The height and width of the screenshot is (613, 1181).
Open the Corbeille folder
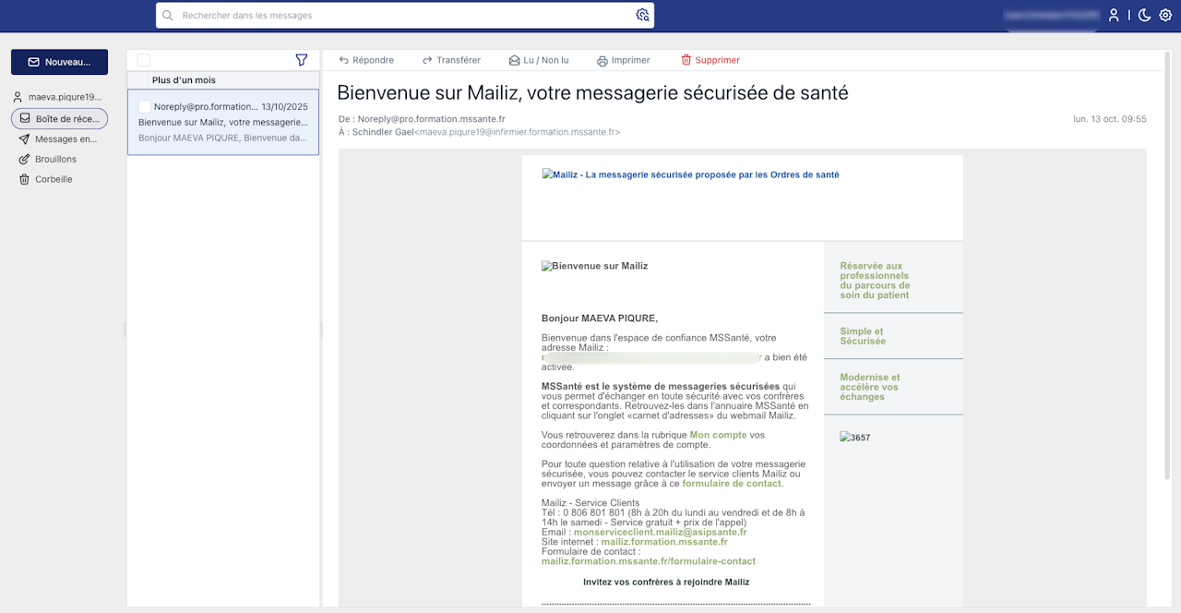[46, 179]
